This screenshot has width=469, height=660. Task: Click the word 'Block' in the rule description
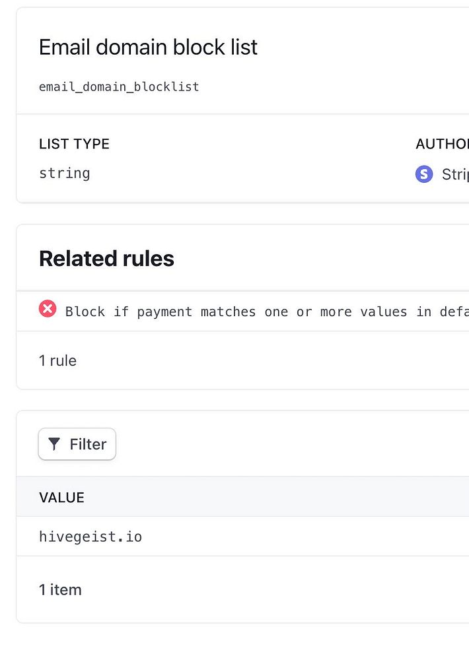[85, 312]
